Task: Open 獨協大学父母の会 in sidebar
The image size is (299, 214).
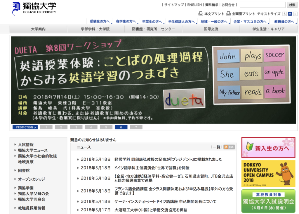Action: (33, 194)
